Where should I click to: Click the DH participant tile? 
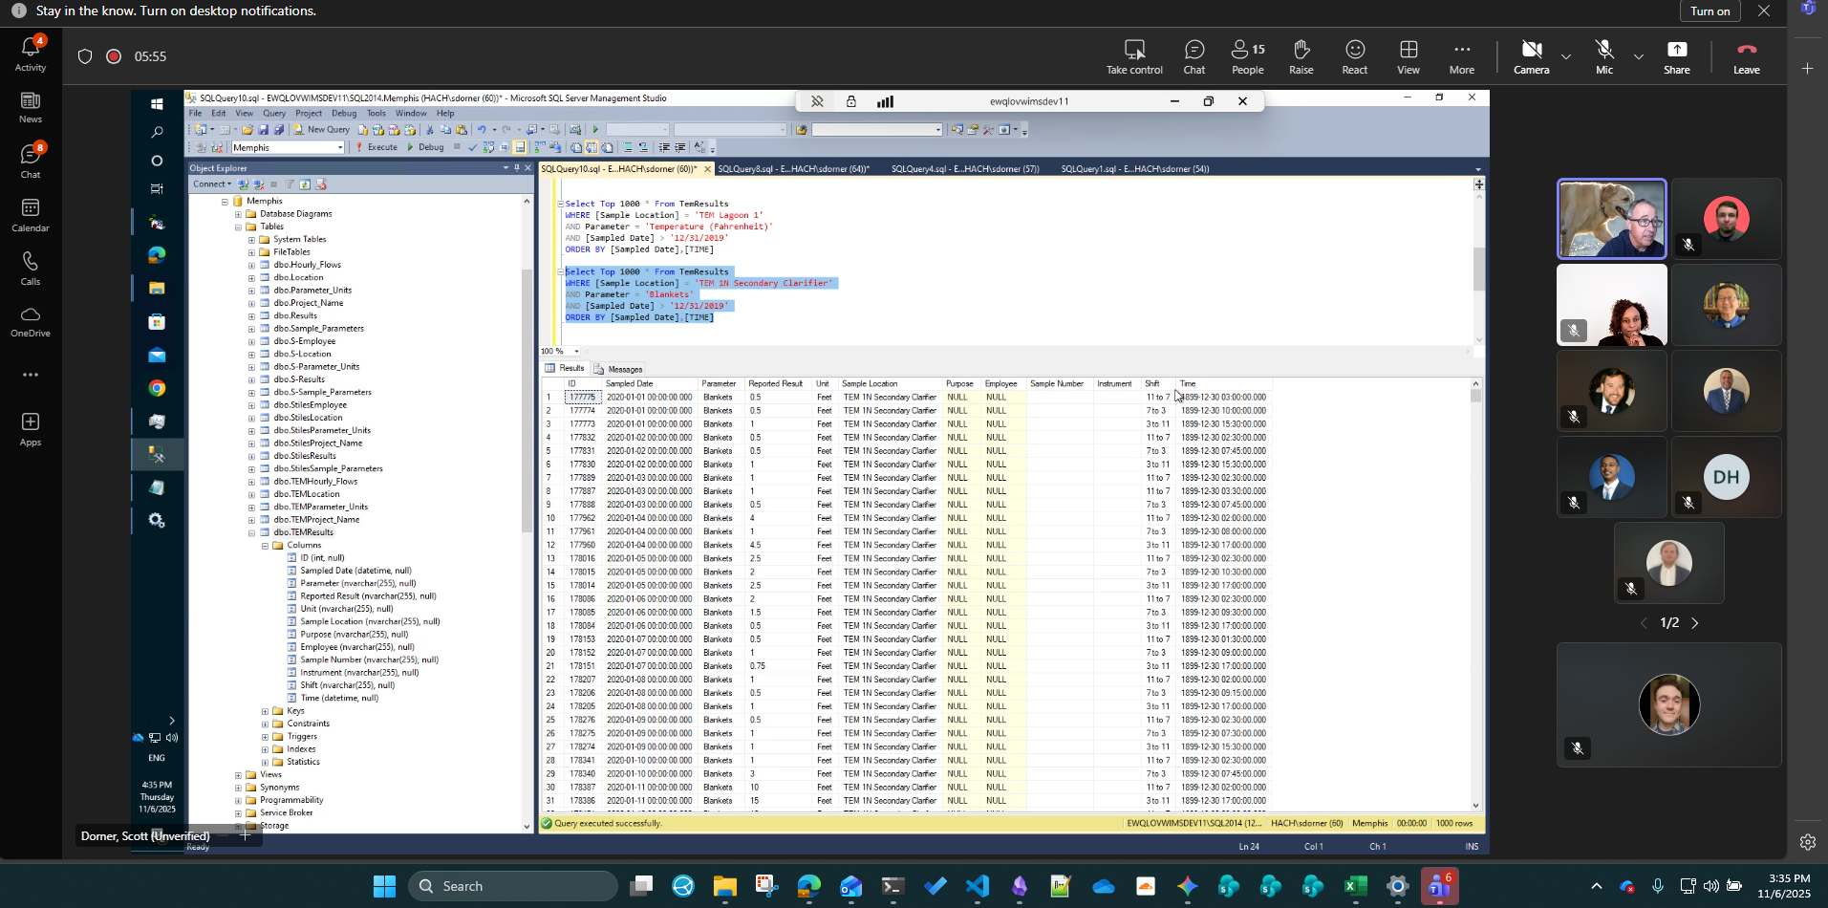pyautogui.click(x=1726, y=477)
